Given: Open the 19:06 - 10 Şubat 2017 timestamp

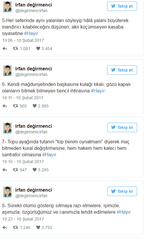Looking at the screenshot, I should tap(23, 40).
